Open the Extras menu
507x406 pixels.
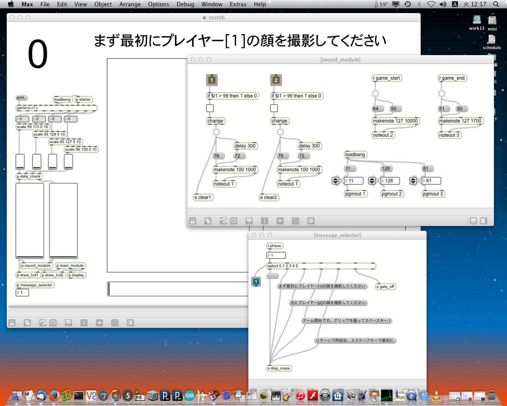pos(238,4)
